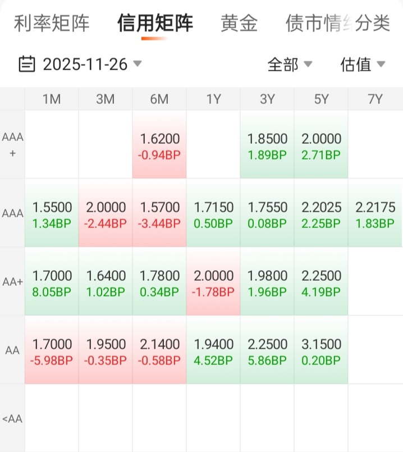Tap the AA+ 1M cell with 8.05BP

tap(52, 282)
